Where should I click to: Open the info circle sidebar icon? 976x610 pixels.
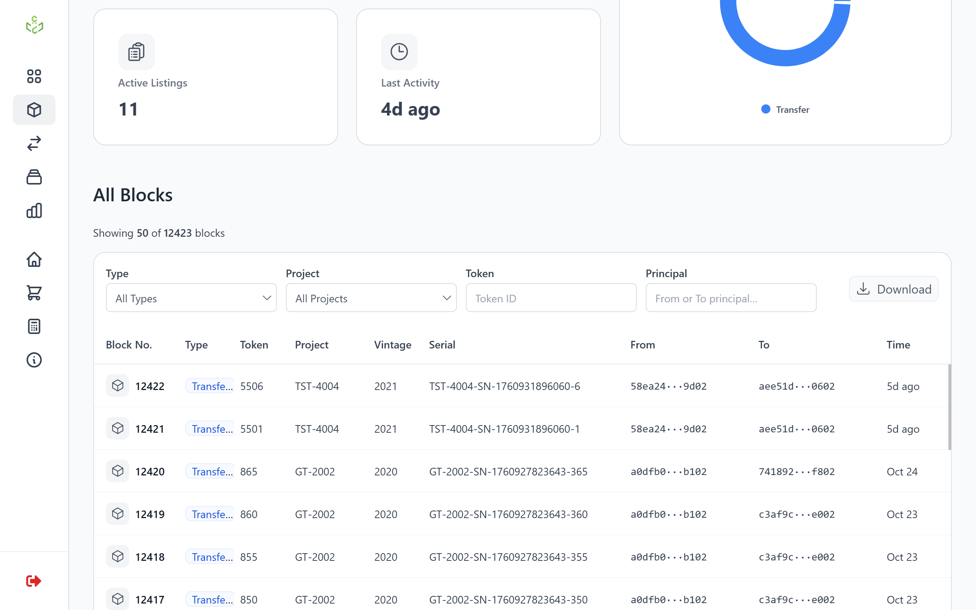click(34, 360)
